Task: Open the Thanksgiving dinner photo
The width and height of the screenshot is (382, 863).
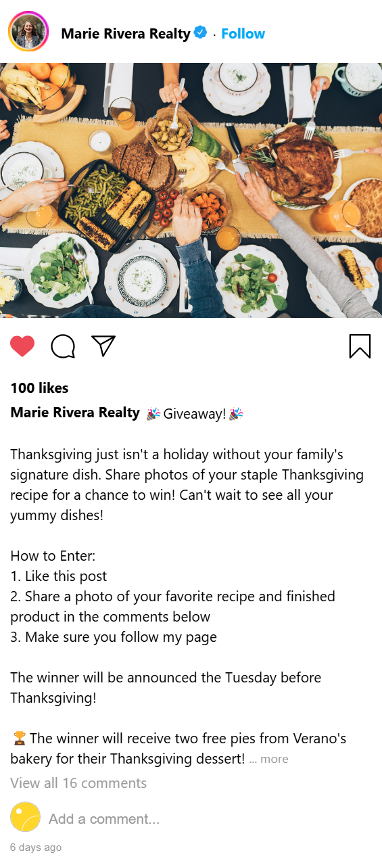Action: 191,190
